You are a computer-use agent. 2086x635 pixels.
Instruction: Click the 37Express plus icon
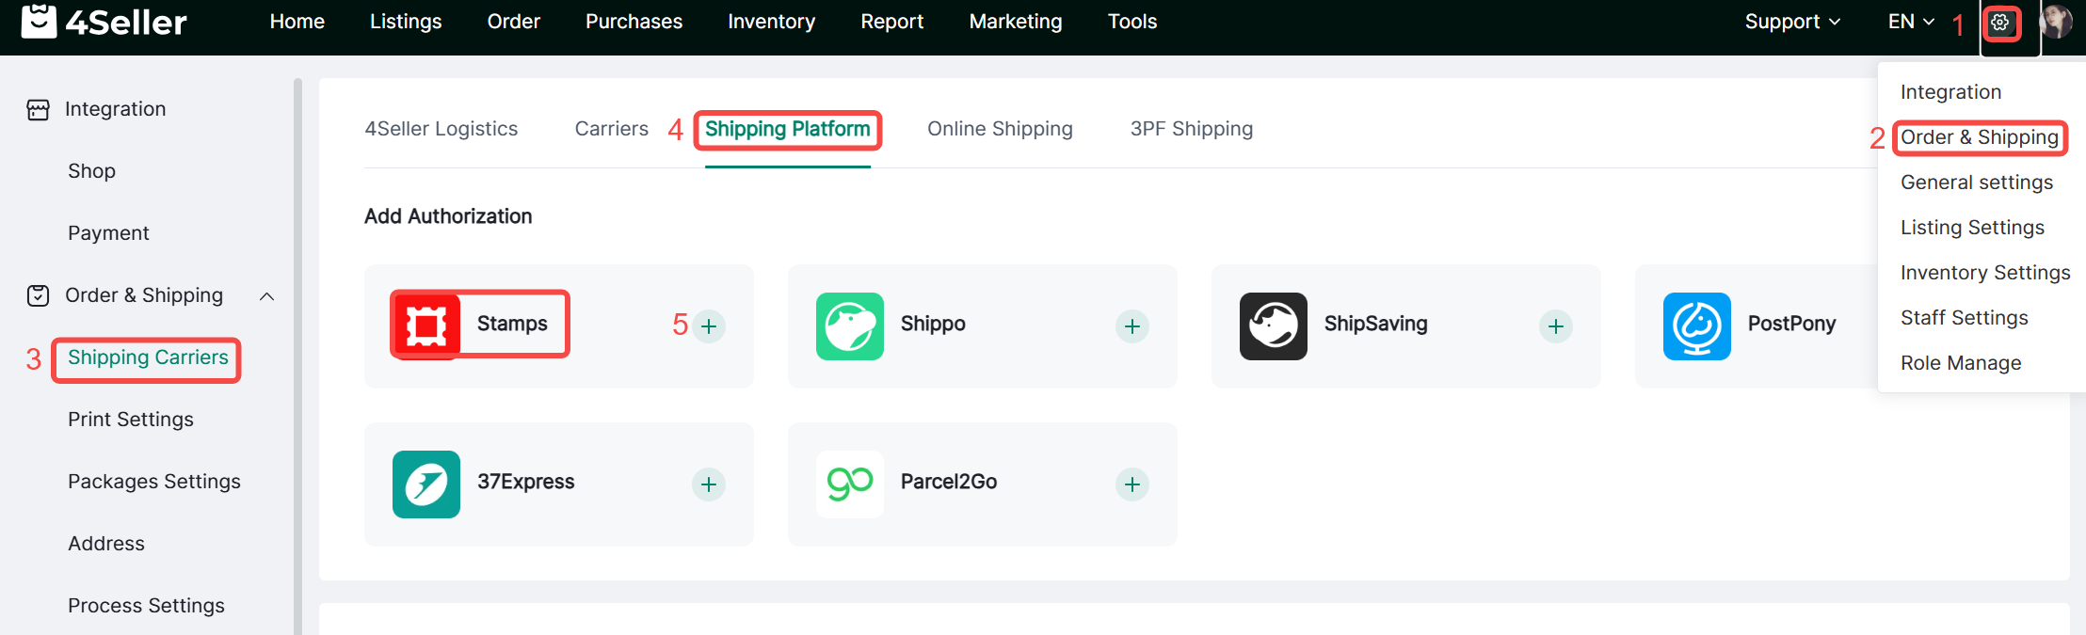[709, 484]
